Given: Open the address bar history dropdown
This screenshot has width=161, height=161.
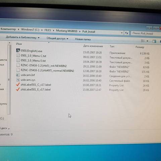Looking at the screenshot, I should pyautogui.click(x=122, y=33).
